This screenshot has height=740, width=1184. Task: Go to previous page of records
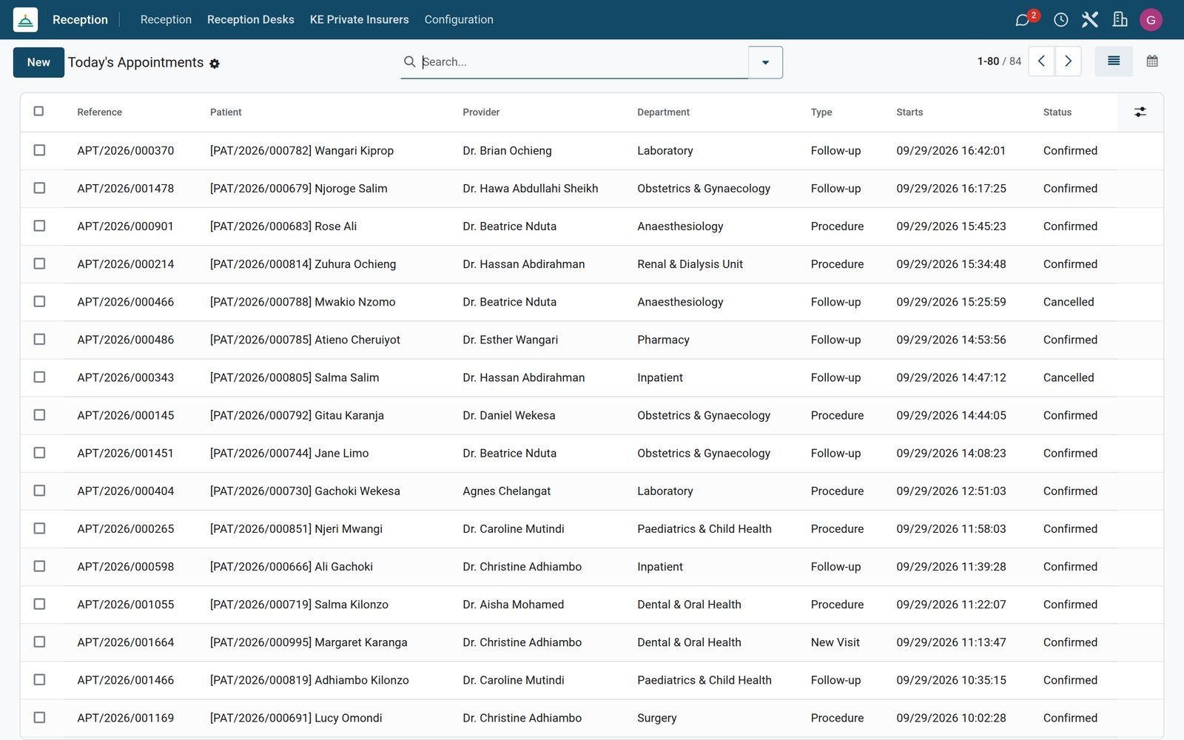point(1041,61)
